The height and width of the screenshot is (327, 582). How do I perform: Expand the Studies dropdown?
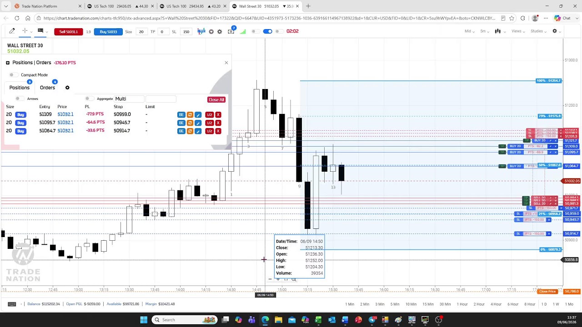[539, 31]
